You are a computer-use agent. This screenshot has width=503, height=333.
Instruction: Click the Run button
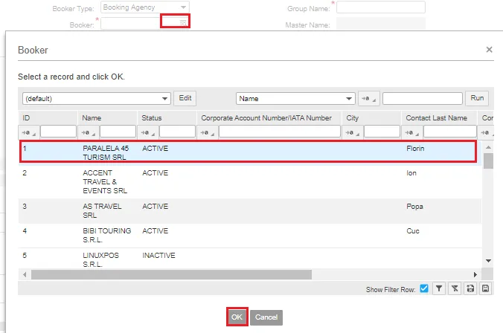[477, 98]
